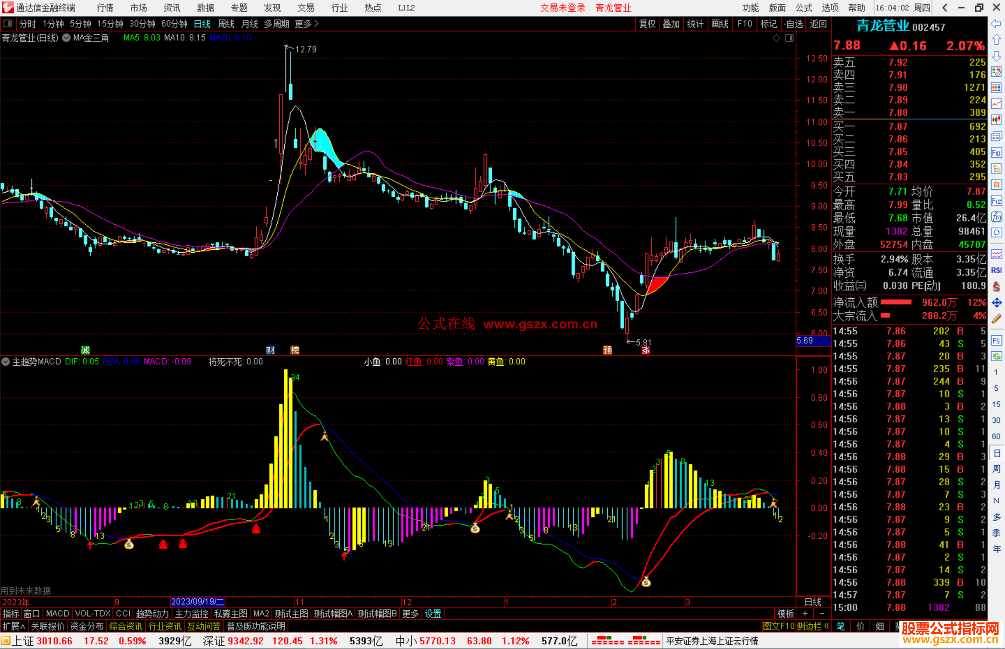Expand the MA金三角 indicator dropdown

(x=67, y=38)
